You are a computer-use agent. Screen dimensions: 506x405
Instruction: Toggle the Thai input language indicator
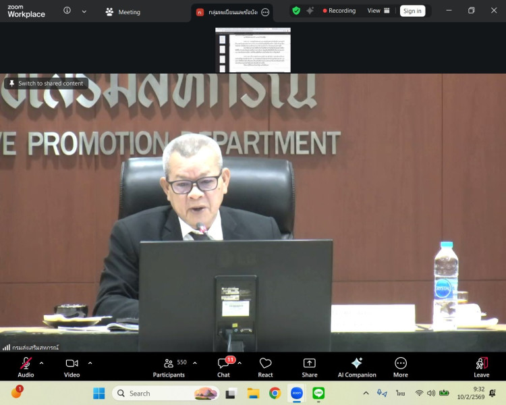[400, 393]
